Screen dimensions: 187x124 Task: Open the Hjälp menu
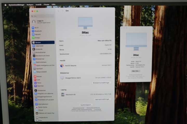pos(54,4)
